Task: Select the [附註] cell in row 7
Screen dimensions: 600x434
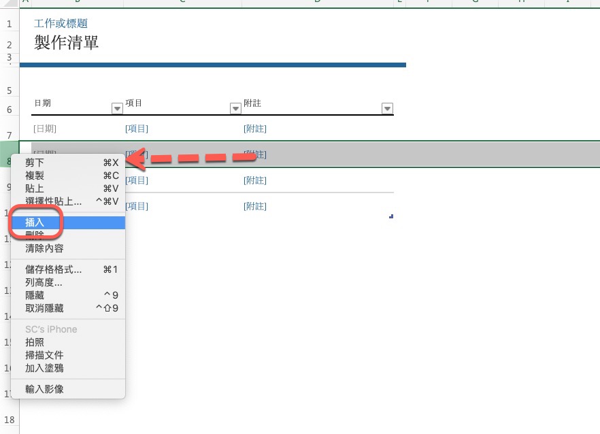Action: 255,129
